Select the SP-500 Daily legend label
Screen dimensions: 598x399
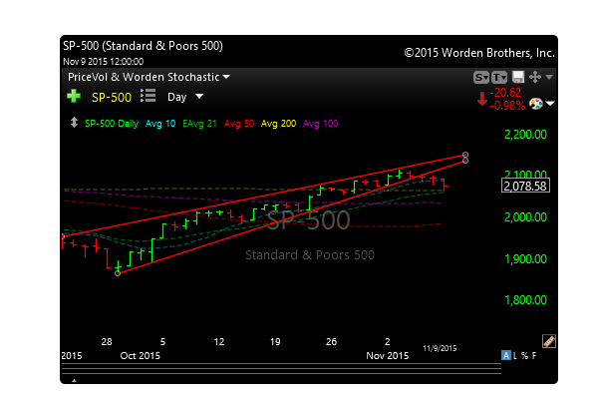click(112, 124)
